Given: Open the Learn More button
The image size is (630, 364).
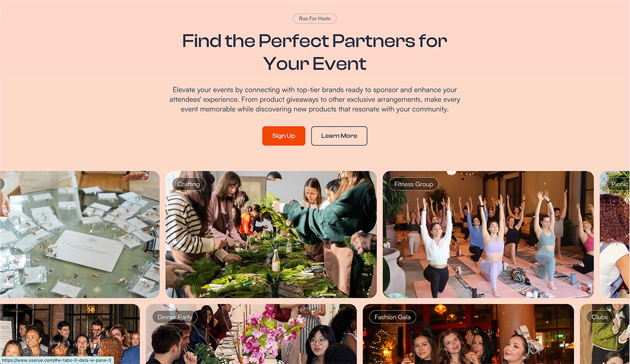Looking at the screenshot, I should tap(339, 136).
